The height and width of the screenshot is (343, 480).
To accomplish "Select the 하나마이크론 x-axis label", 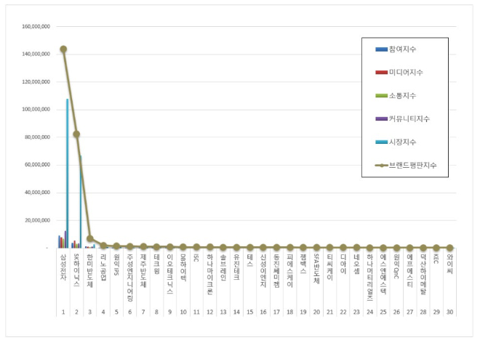I will click(x=209, y=273).
